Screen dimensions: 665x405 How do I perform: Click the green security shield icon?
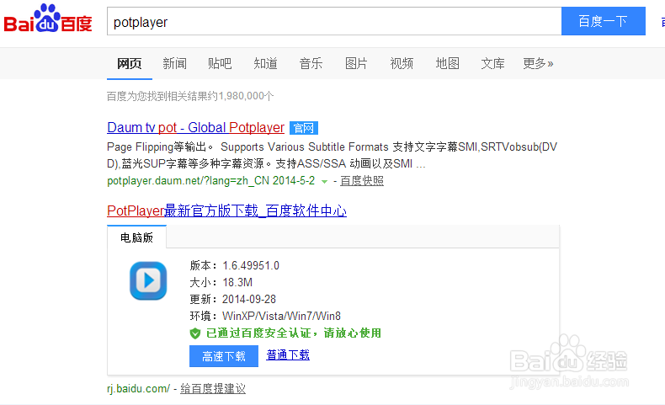tap(195, 333)
